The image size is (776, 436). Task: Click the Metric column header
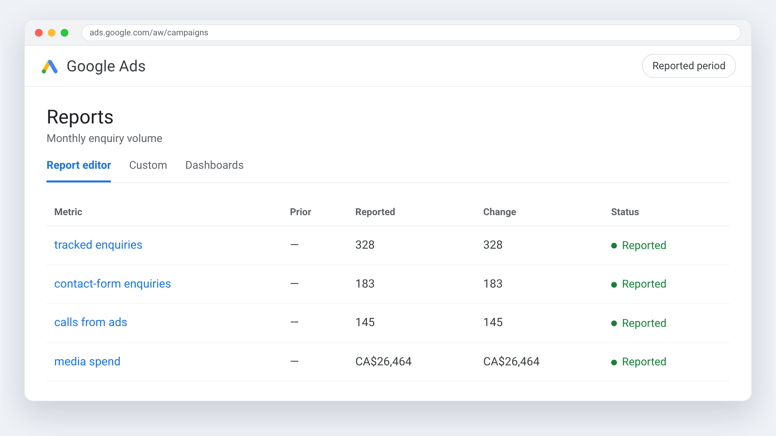click(x=68, y=212)
